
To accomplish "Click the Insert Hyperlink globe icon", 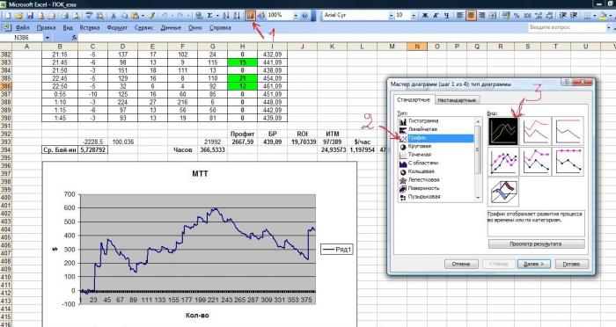I will tap(199, 16).
